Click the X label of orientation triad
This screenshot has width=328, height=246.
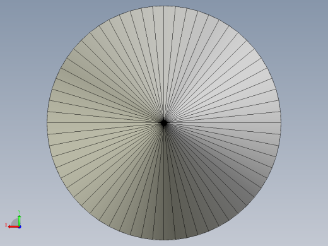(x=6, y=225)
